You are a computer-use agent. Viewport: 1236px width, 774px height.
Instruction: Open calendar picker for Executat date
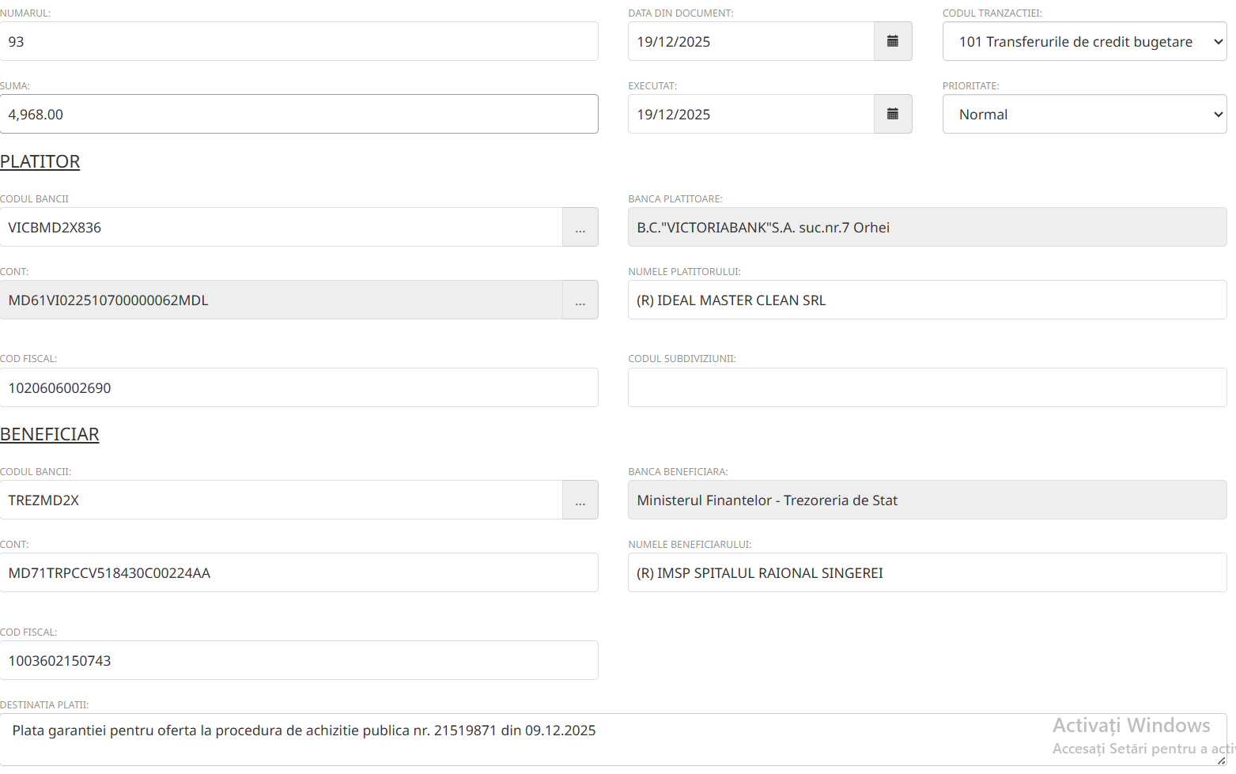[893, 114]
